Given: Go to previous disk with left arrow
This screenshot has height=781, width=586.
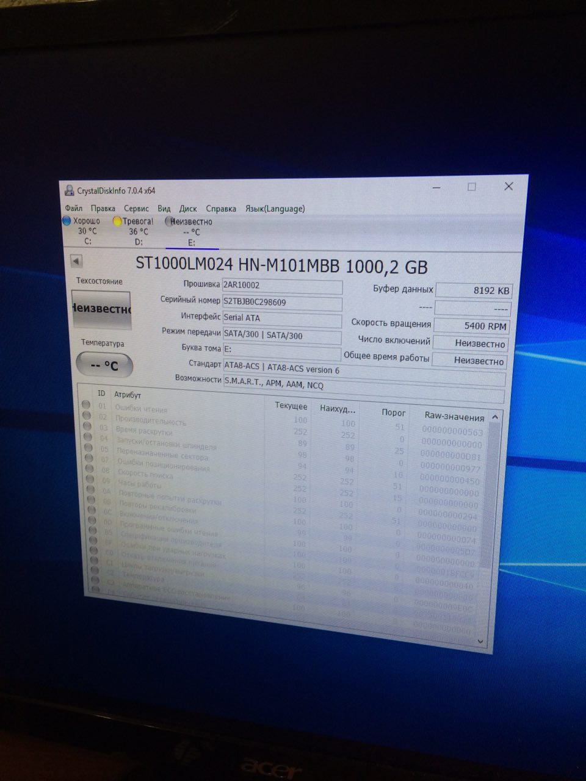Looking at the screenshot, I should 76,261.
